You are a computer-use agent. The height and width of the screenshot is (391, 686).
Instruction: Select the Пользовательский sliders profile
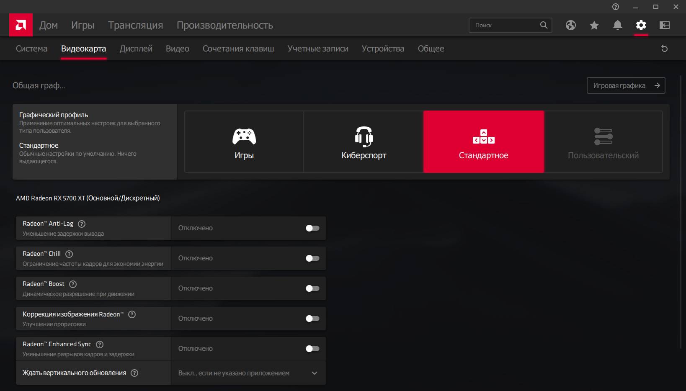point(603,141)
